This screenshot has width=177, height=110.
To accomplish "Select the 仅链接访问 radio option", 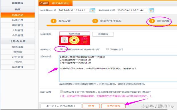I will (107, 49).
